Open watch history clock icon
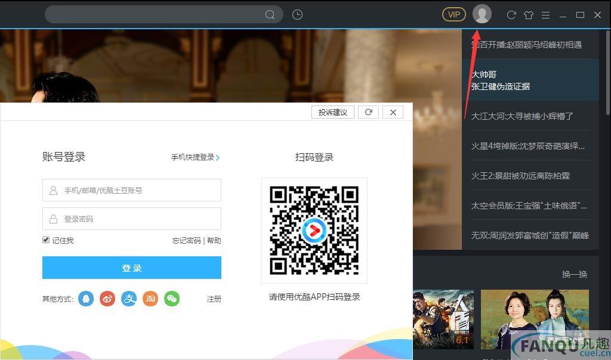This screenshot has height=360, width=611. coord(297,15)
